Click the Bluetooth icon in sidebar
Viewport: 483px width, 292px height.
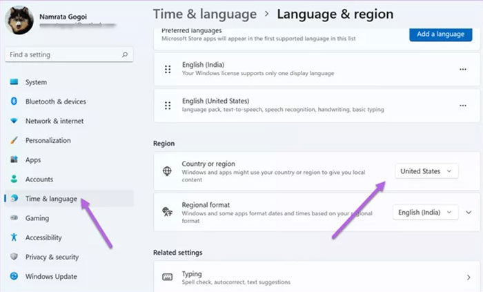(14, 101)
